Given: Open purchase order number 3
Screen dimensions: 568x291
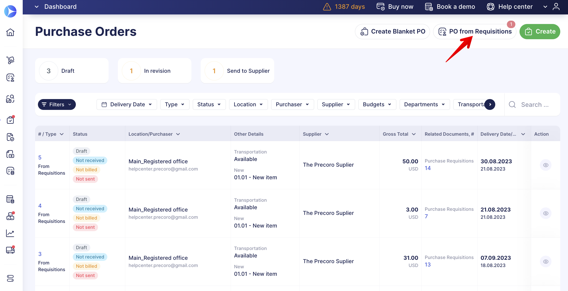Looking at the screenshot, I should tap(40, 254).
